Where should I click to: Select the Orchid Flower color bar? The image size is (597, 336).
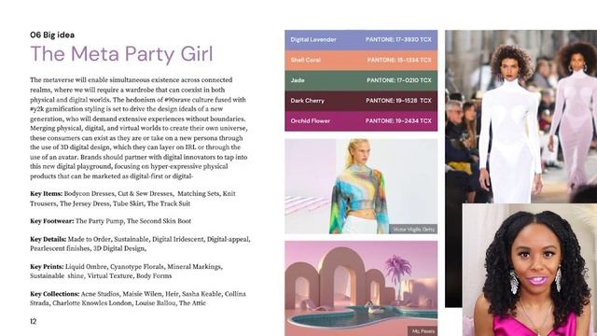tap(361, 121)
